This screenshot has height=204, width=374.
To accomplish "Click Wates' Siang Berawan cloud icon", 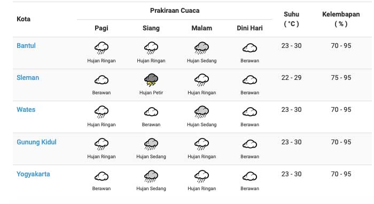I will 151,112.
